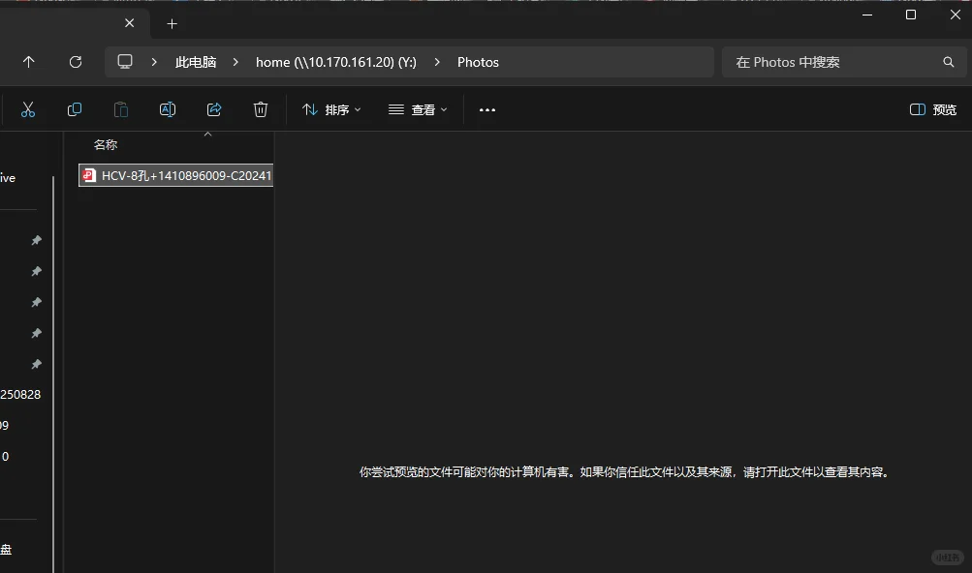Click the Delete trash icon
This screenshot has width=972, height=573.
[x=260, y=109]
